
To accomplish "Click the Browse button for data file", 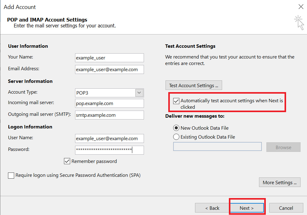I will [x=283, y=147].
